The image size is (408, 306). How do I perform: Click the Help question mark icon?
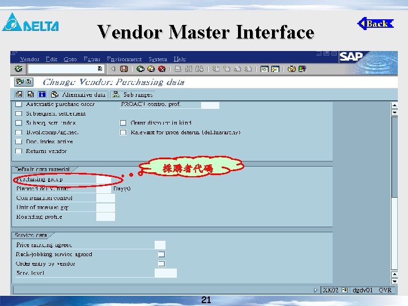[x=292, y=69]
